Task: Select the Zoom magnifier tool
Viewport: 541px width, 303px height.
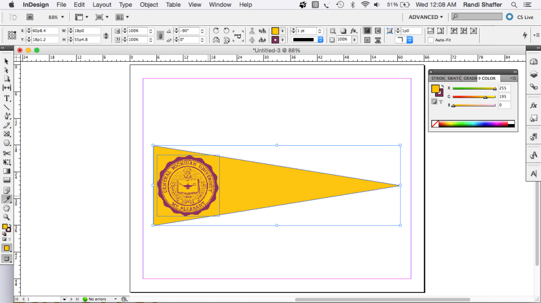Action: click(6, 217)
